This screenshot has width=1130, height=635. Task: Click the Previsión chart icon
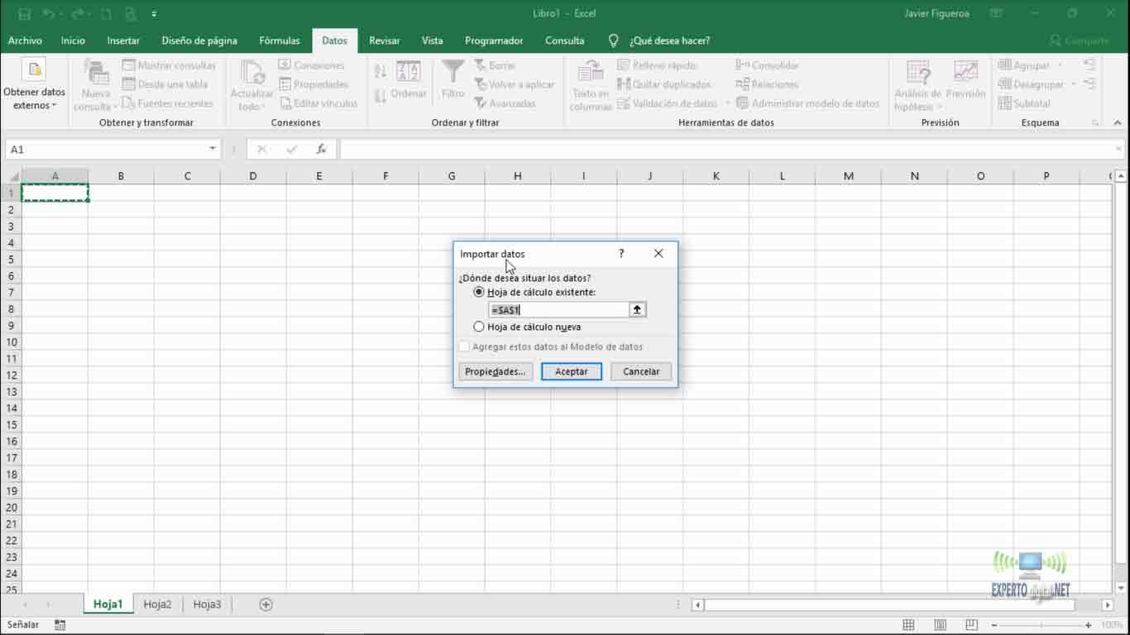(x=965, y=72)
